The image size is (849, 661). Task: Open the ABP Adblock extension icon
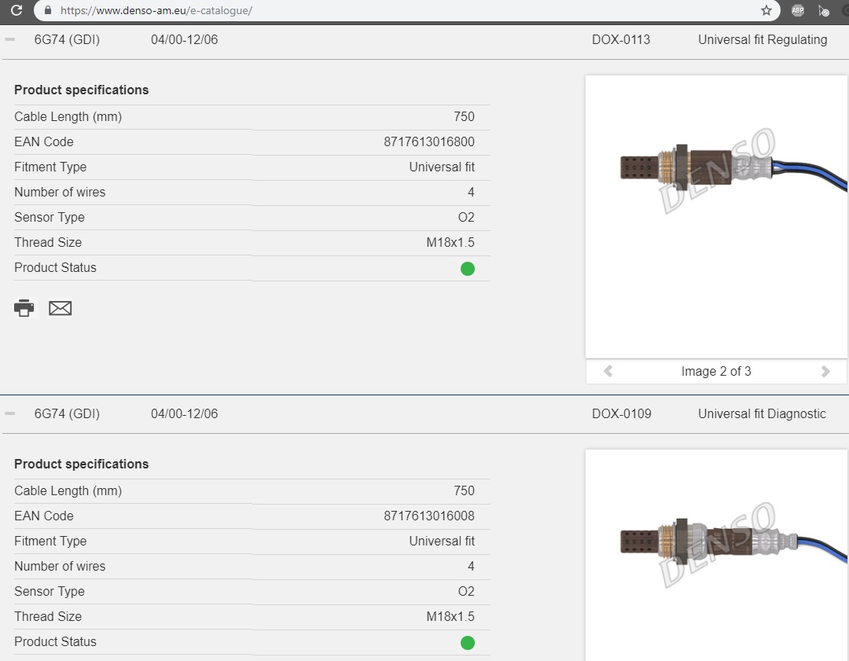797,10
